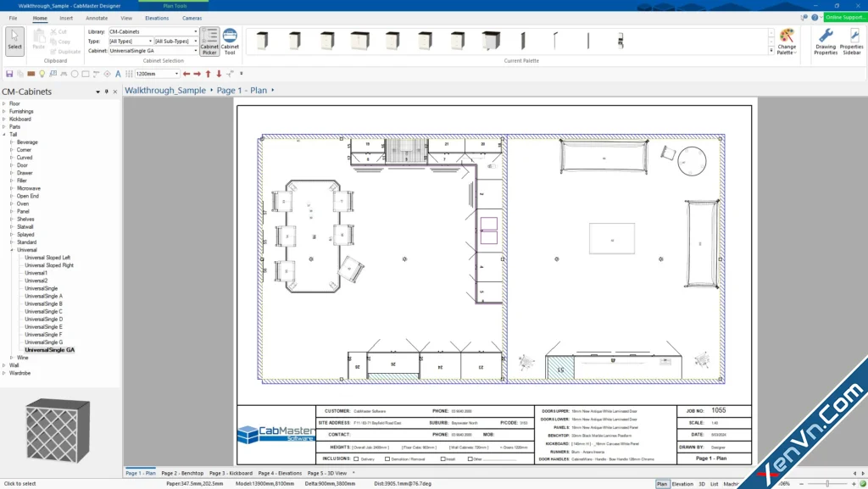Show the Properties Sidebar
Screen dimensions: 868x489
click(851, 41)
